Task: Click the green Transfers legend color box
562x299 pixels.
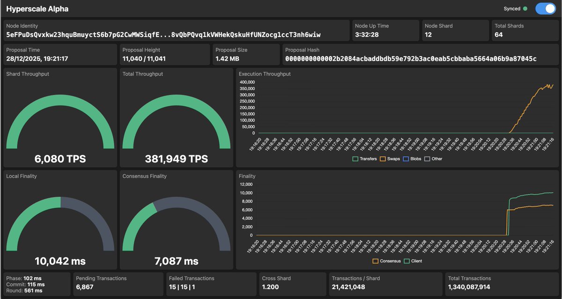Action: tap(355, 159)
